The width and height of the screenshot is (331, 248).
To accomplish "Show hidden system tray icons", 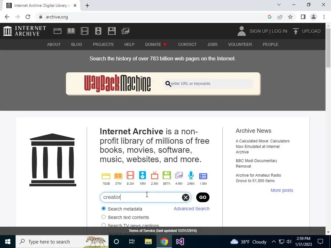I will pyautogui.click(x=273, y=242).
